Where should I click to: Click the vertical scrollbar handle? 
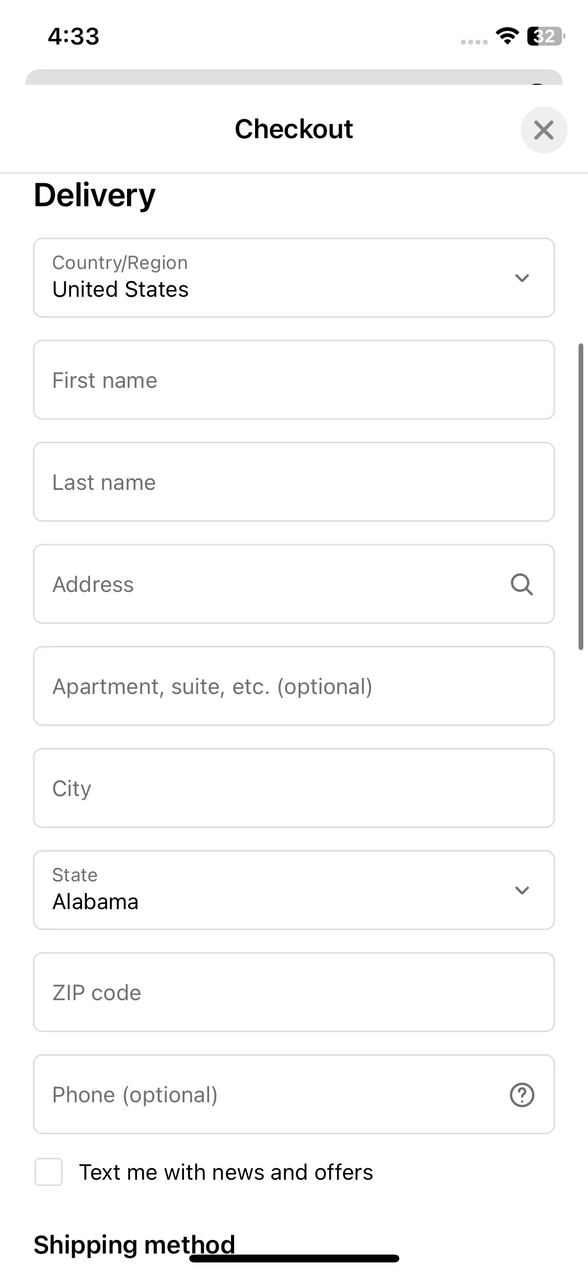[581, 497]
